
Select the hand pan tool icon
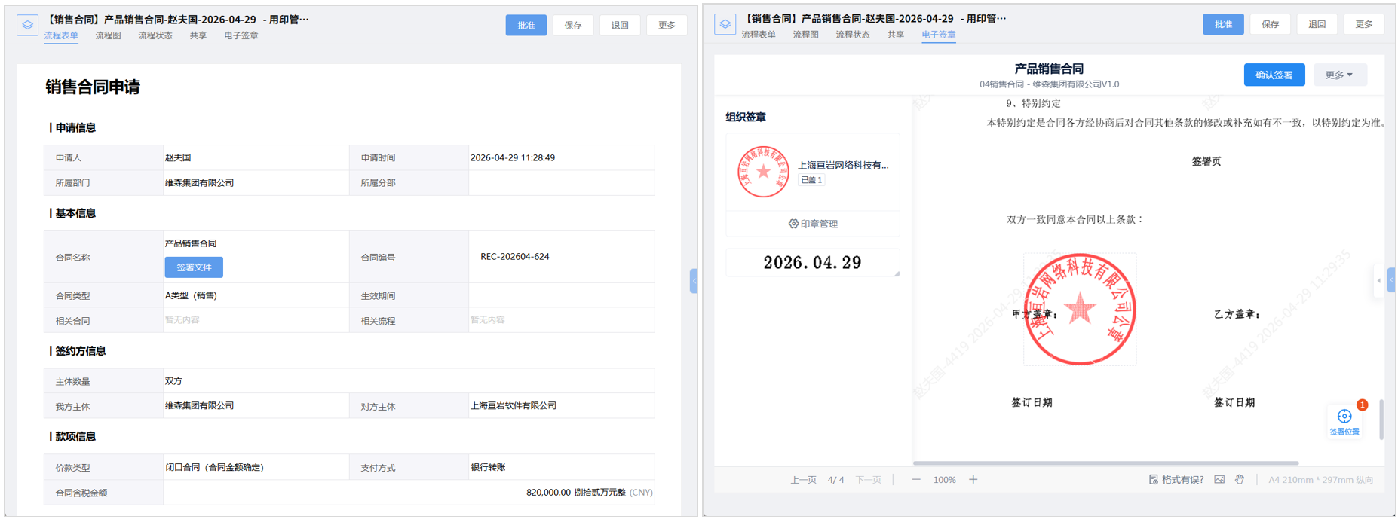tap(1240, 480)
